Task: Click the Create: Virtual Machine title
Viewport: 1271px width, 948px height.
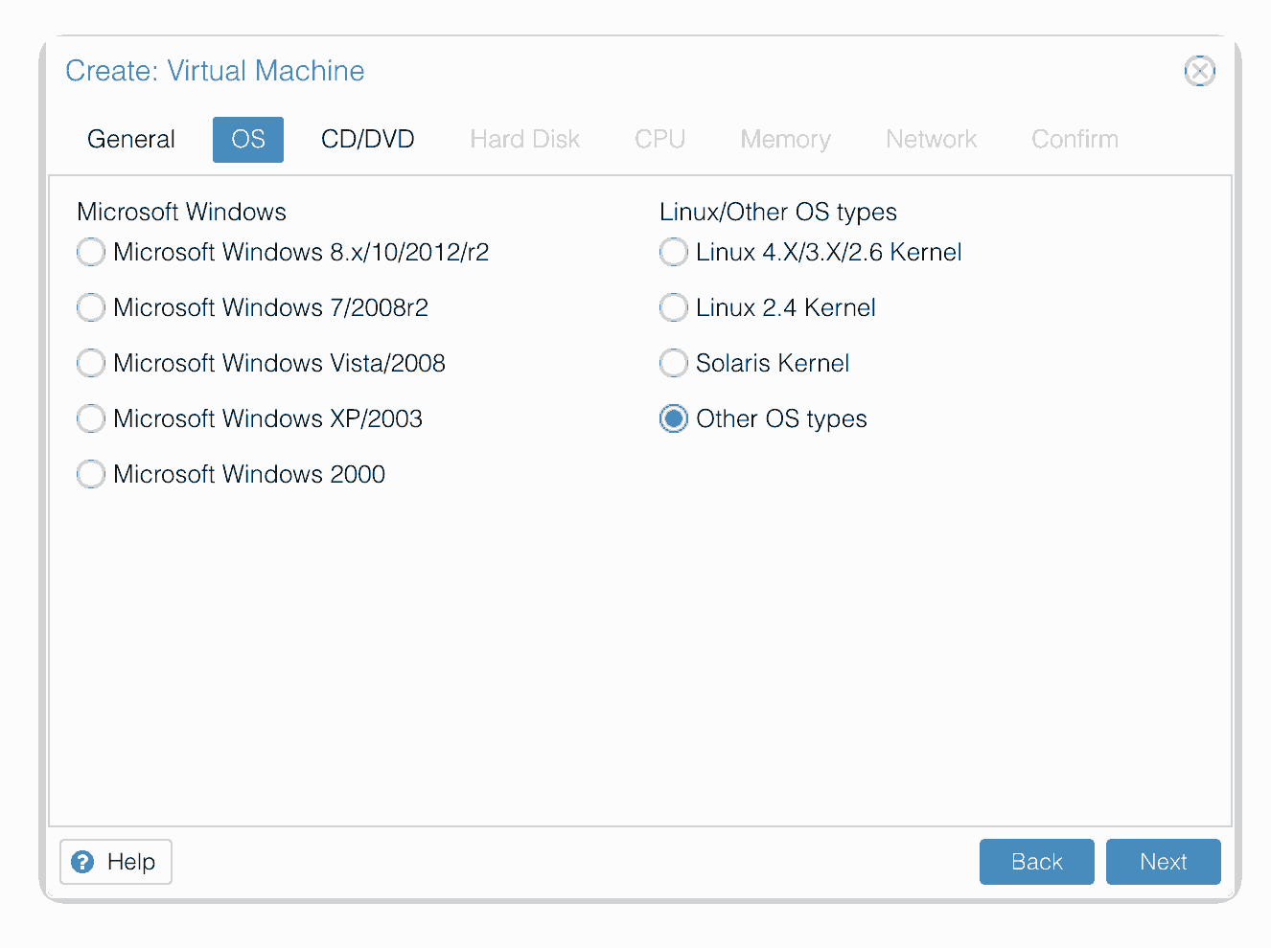Action: click(215, 71)
